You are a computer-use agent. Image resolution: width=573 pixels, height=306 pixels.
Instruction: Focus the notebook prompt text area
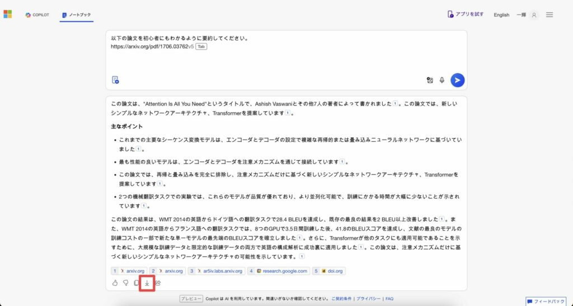click(286, 53)
